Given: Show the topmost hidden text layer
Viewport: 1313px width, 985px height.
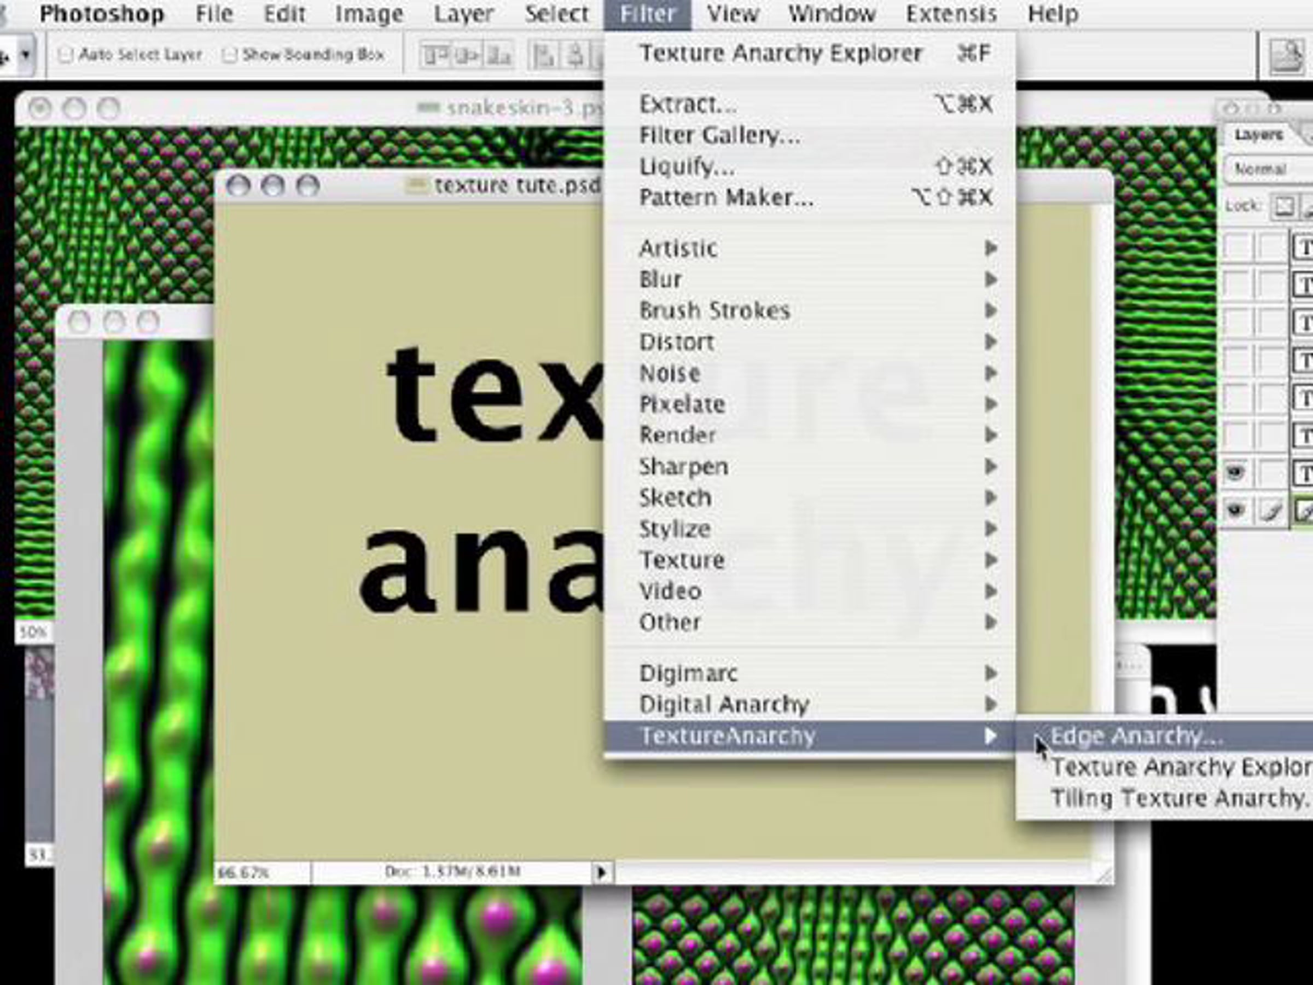Looking at the screenshot, I should pyautogui.click(x=1237, y=246).
